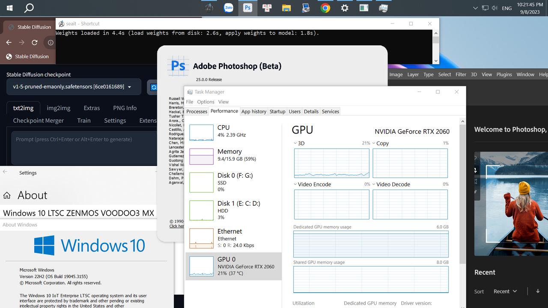Viewport: 548px width, 308px height.
Task: Select GPU 0 in the performance sidebar
Action: pos(234,266)
